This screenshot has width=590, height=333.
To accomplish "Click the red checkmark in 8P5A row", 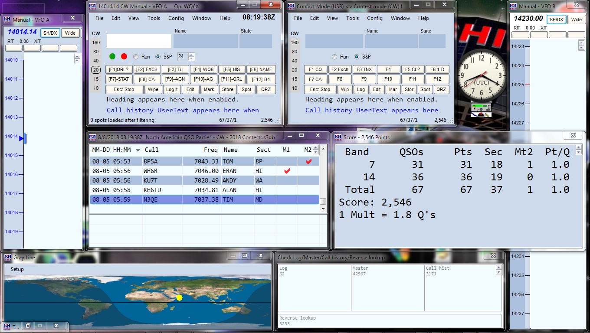I will coord(308,161).
